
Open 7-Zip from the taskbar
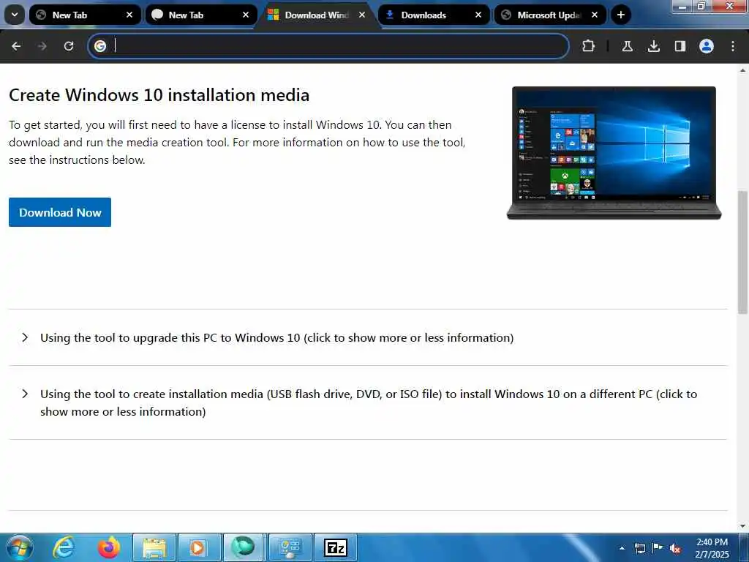click(x=335, y=547)
